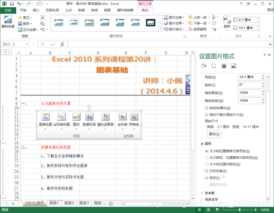Toggle relative to original picture size checkbox

[207, 115]
